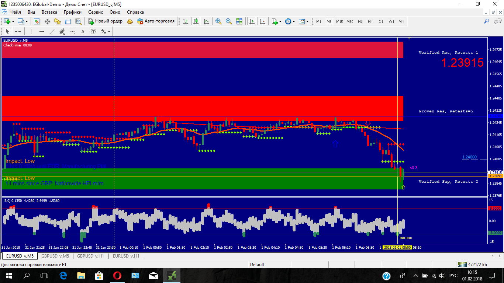Image resolution: width=504 pixels, height=283 pixels.
Task: Open the Strategy Tester icon
Action: (x=78, y=21)
